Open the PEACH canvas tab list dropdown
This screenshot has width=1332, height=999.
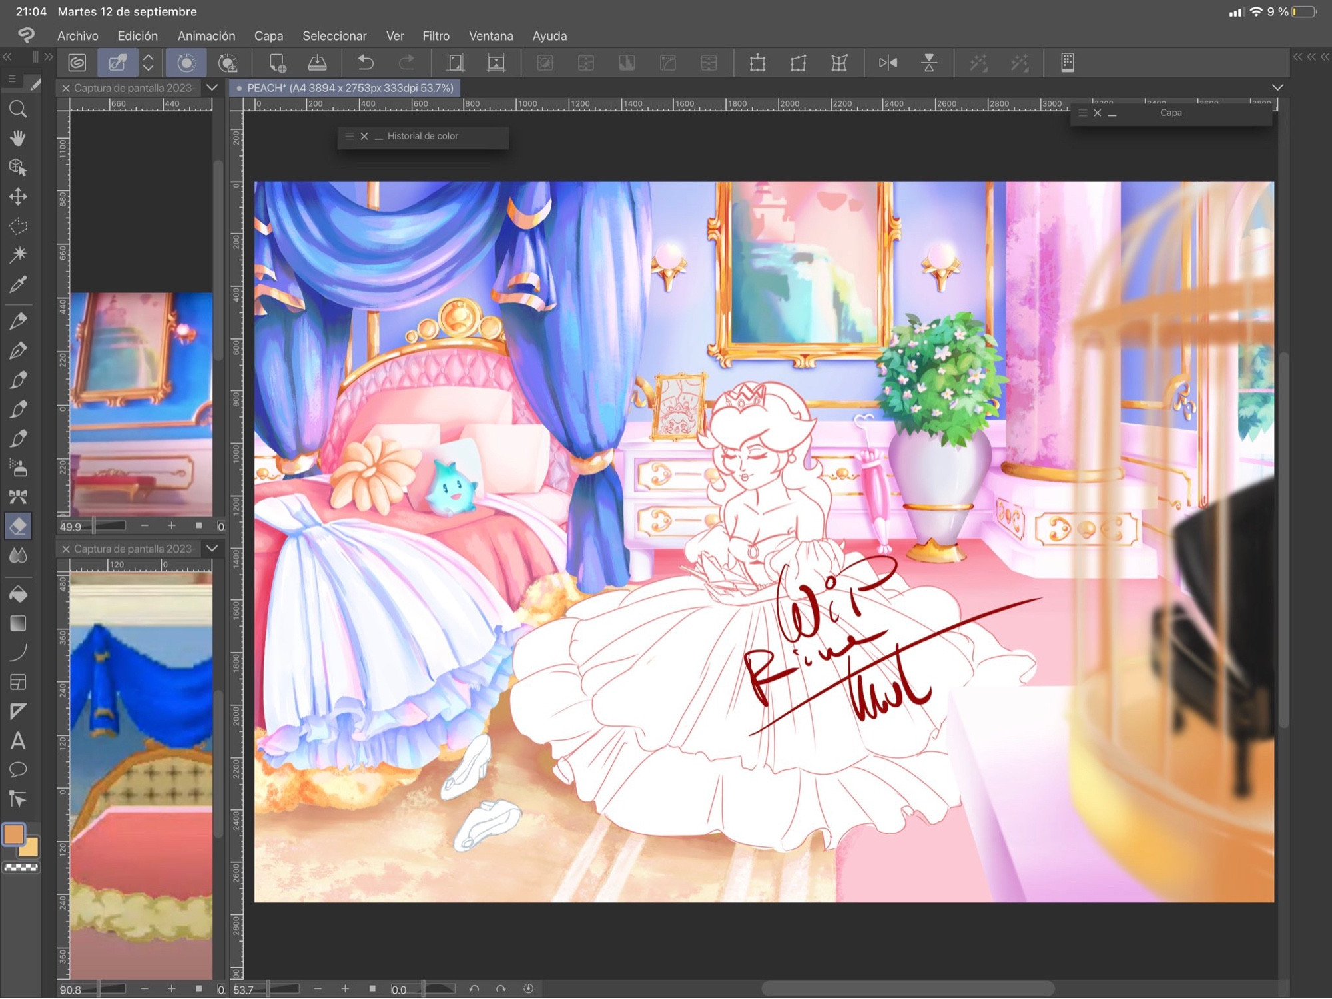[1277, 87]
